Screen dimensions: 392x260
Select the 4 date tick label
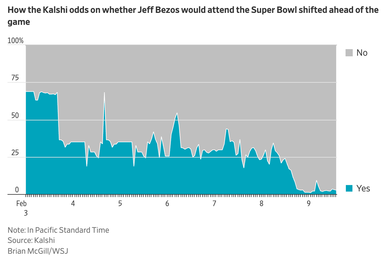73,204
